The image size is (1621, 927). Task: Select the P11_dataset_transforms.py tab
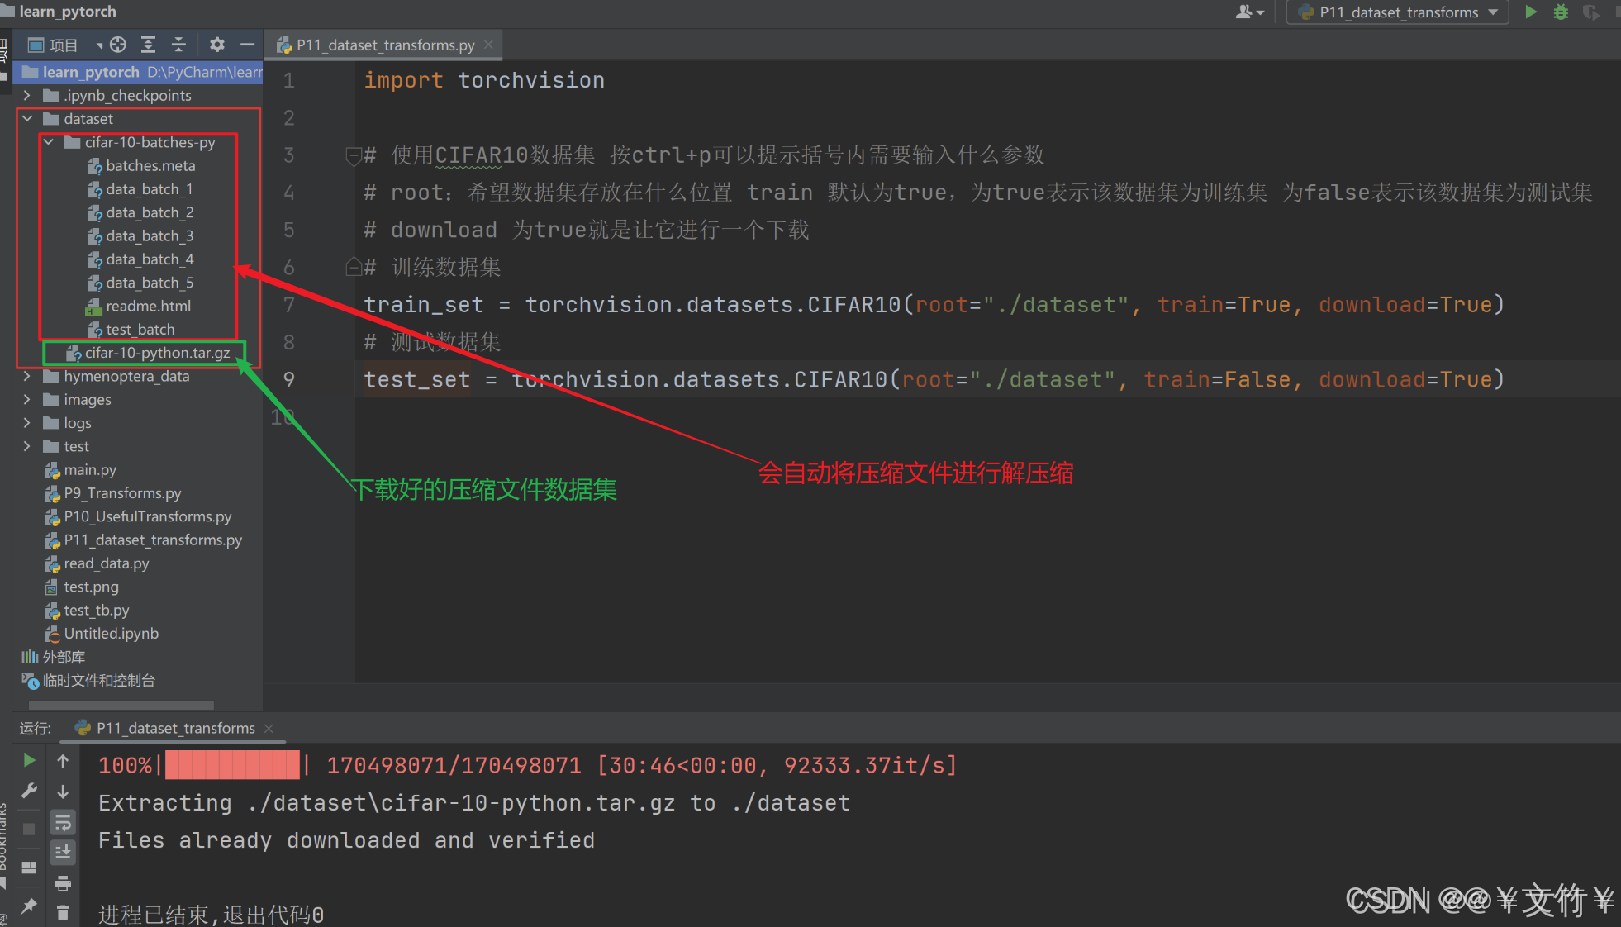click(378, 45)
